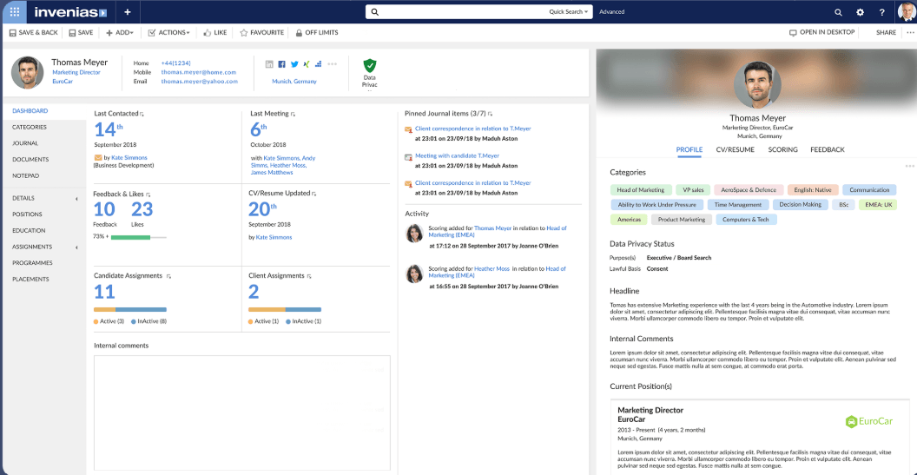Viewport: 917px width, 475px height.
Task: Open the Add dropdown in the toolbar
Action: (120, 33)
